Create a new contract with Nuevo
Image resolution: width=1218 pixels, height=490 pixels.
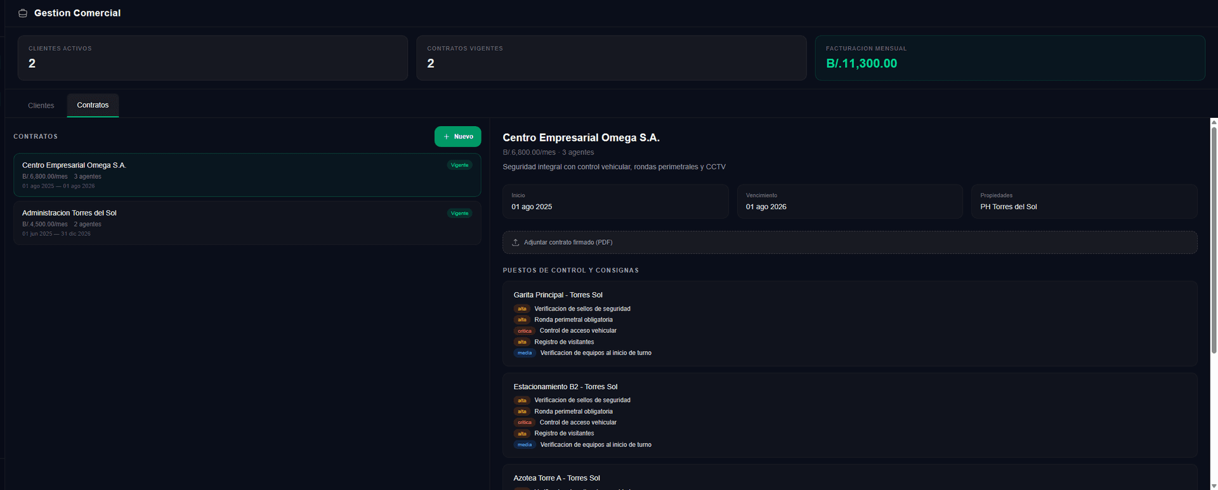tap(458, 136)
